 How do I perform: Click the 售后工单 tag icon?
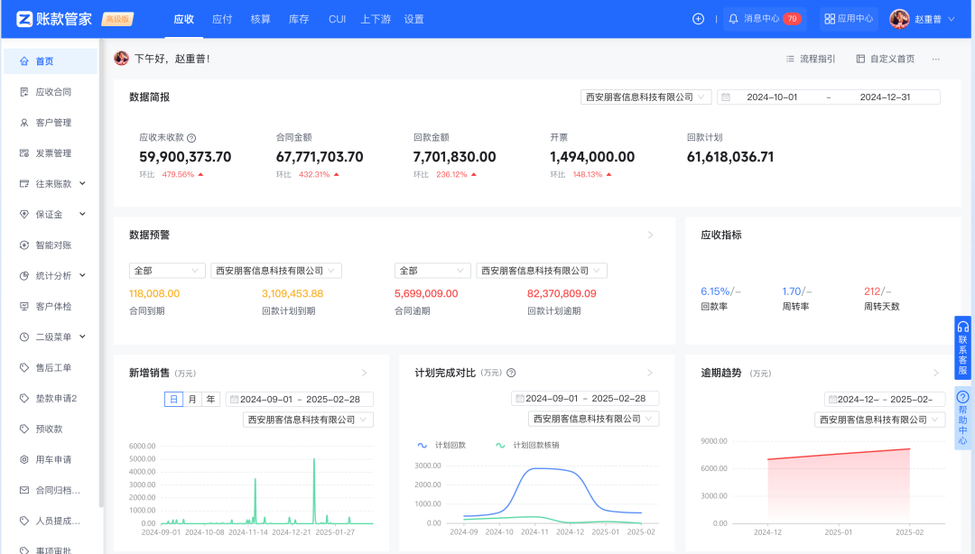tap(24, 367)
